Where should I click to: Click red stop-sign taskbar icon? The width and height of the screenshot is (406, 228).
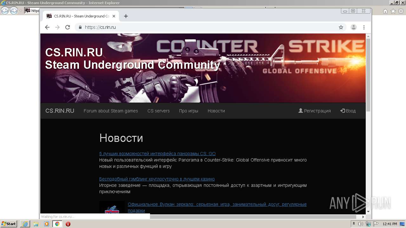coord(68,224)
